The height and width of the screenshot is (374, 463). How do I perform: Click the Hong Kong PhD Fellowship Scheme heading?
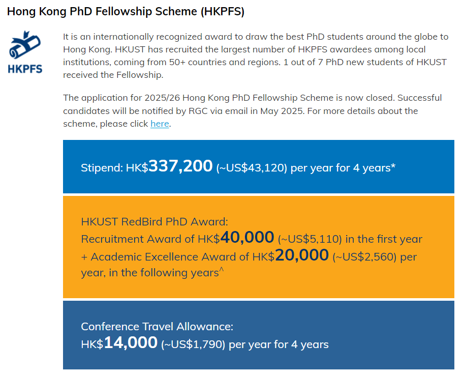pos(126,12)
